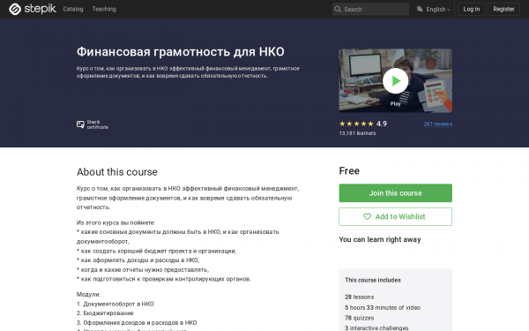This screenshot has width=529, height=331.
Task: Click the heart icon on Wishlist button
Action: point(367,216)
